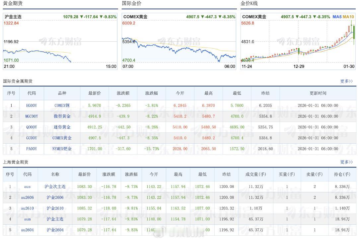Image resolution: width=358 pixels, height=240 pixels.
Task: Select the 1163.52 high price cell
Action: 178,208
